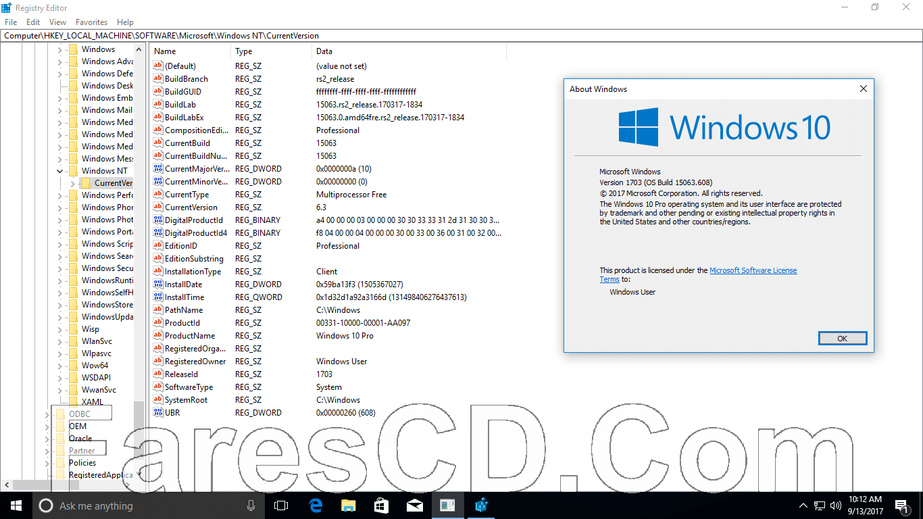This screenshot has height=519, width=923.
Task: Click the DWORD icon beside UBR
Action: (x=159, y=413)
